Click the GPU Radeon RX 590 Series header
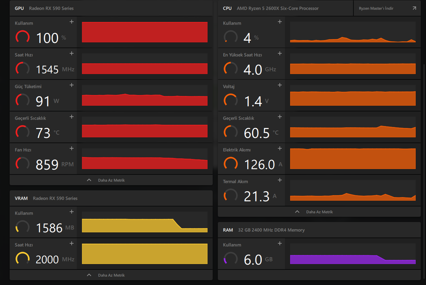This screenshot has height=285, width=426. pos(111,8)
